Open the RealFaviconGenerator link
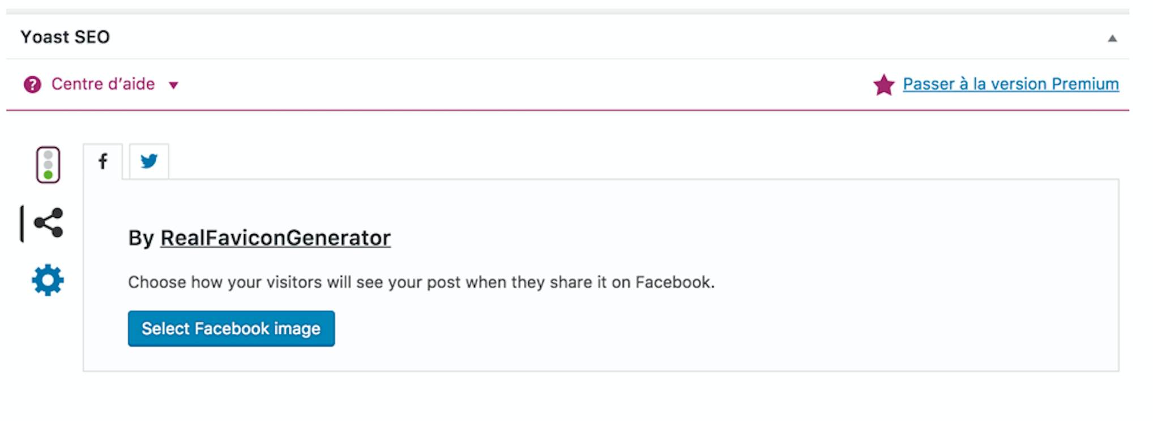This screenshot has width=1153, height=421. click(x=276, y=238)
